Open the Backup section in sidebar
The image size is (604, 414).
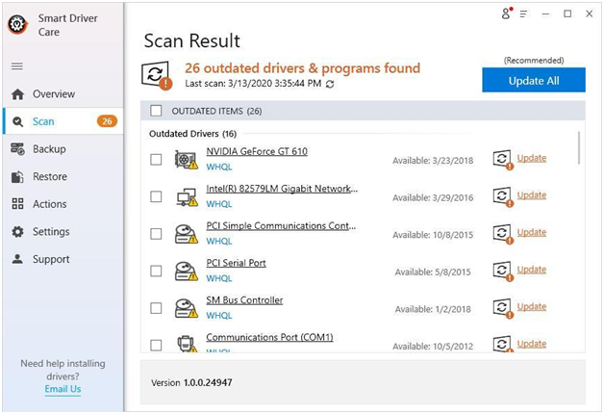click(49, 149)
